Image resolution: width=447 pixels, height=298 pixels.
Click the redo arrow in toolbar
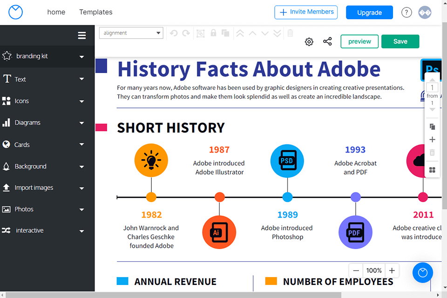pyautogui.click(x=186, y=33)
